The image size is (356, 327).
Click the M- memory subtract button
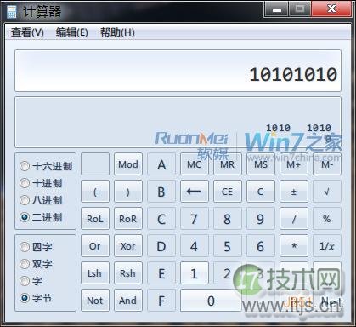[x=327, y=164]
